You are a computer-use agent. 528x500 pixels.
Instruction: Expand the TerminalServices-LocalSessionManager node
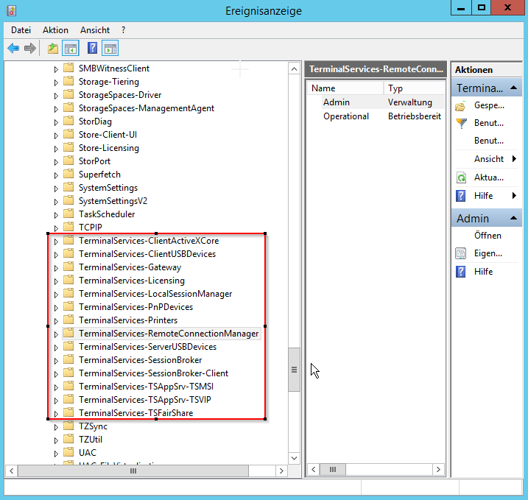56,295
